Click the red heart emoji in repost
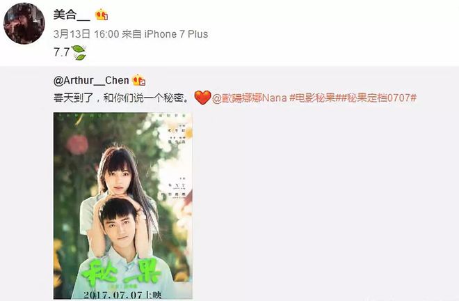459x301 pixels. (x=202, y=98)
